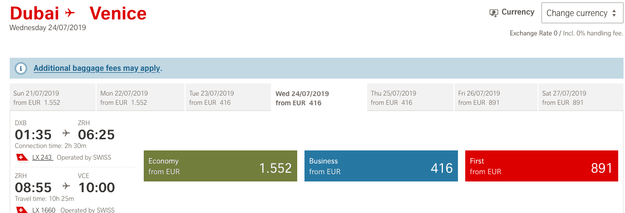The width and height of the screenshot is (625, 213).
Task: Select the Business fare from EUR 416
Action: pos(381,166)
